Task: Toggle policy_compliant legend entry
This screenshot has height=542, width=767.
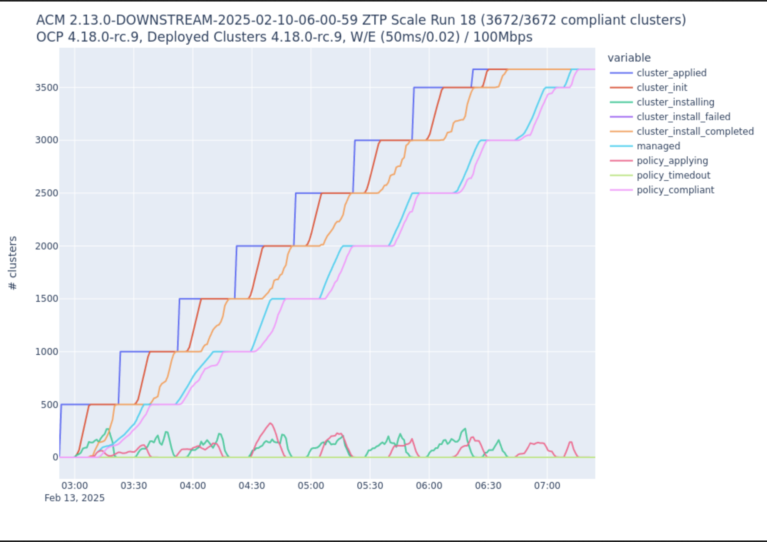Action: point(675,190)
